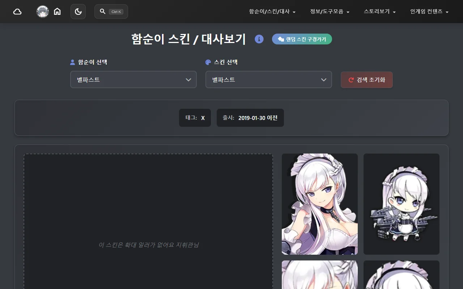Click 검색 초기화 reset button

tap(367, 80)
